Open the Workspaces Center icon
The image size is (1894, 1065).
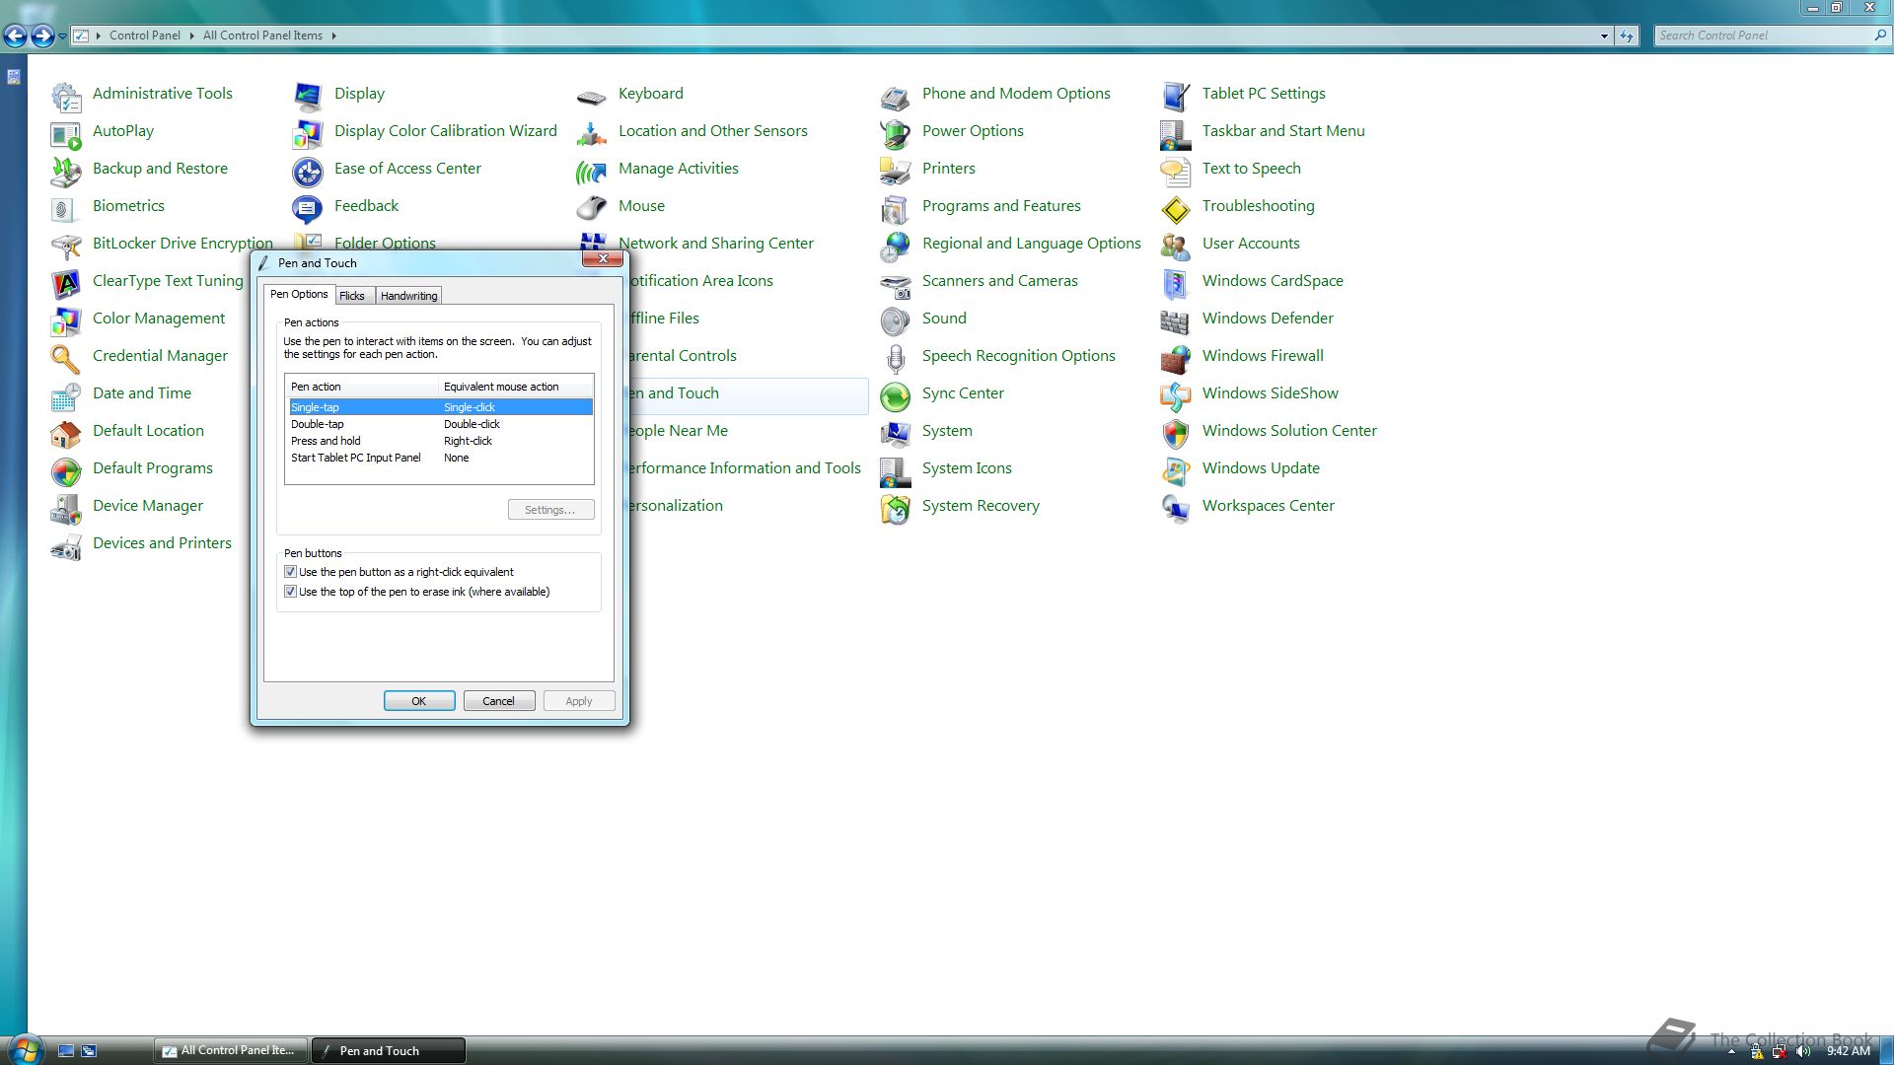(1176, 509)
